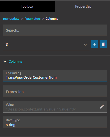The width and height of the screenshot is (110, 137).
Task: Switch to the Toolbox tab
Action: pyautogui.click(x=27, y=6)
